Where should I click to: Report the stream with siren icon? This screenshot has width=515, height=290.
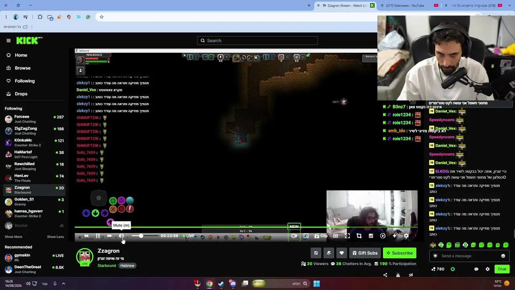(398, 275)
